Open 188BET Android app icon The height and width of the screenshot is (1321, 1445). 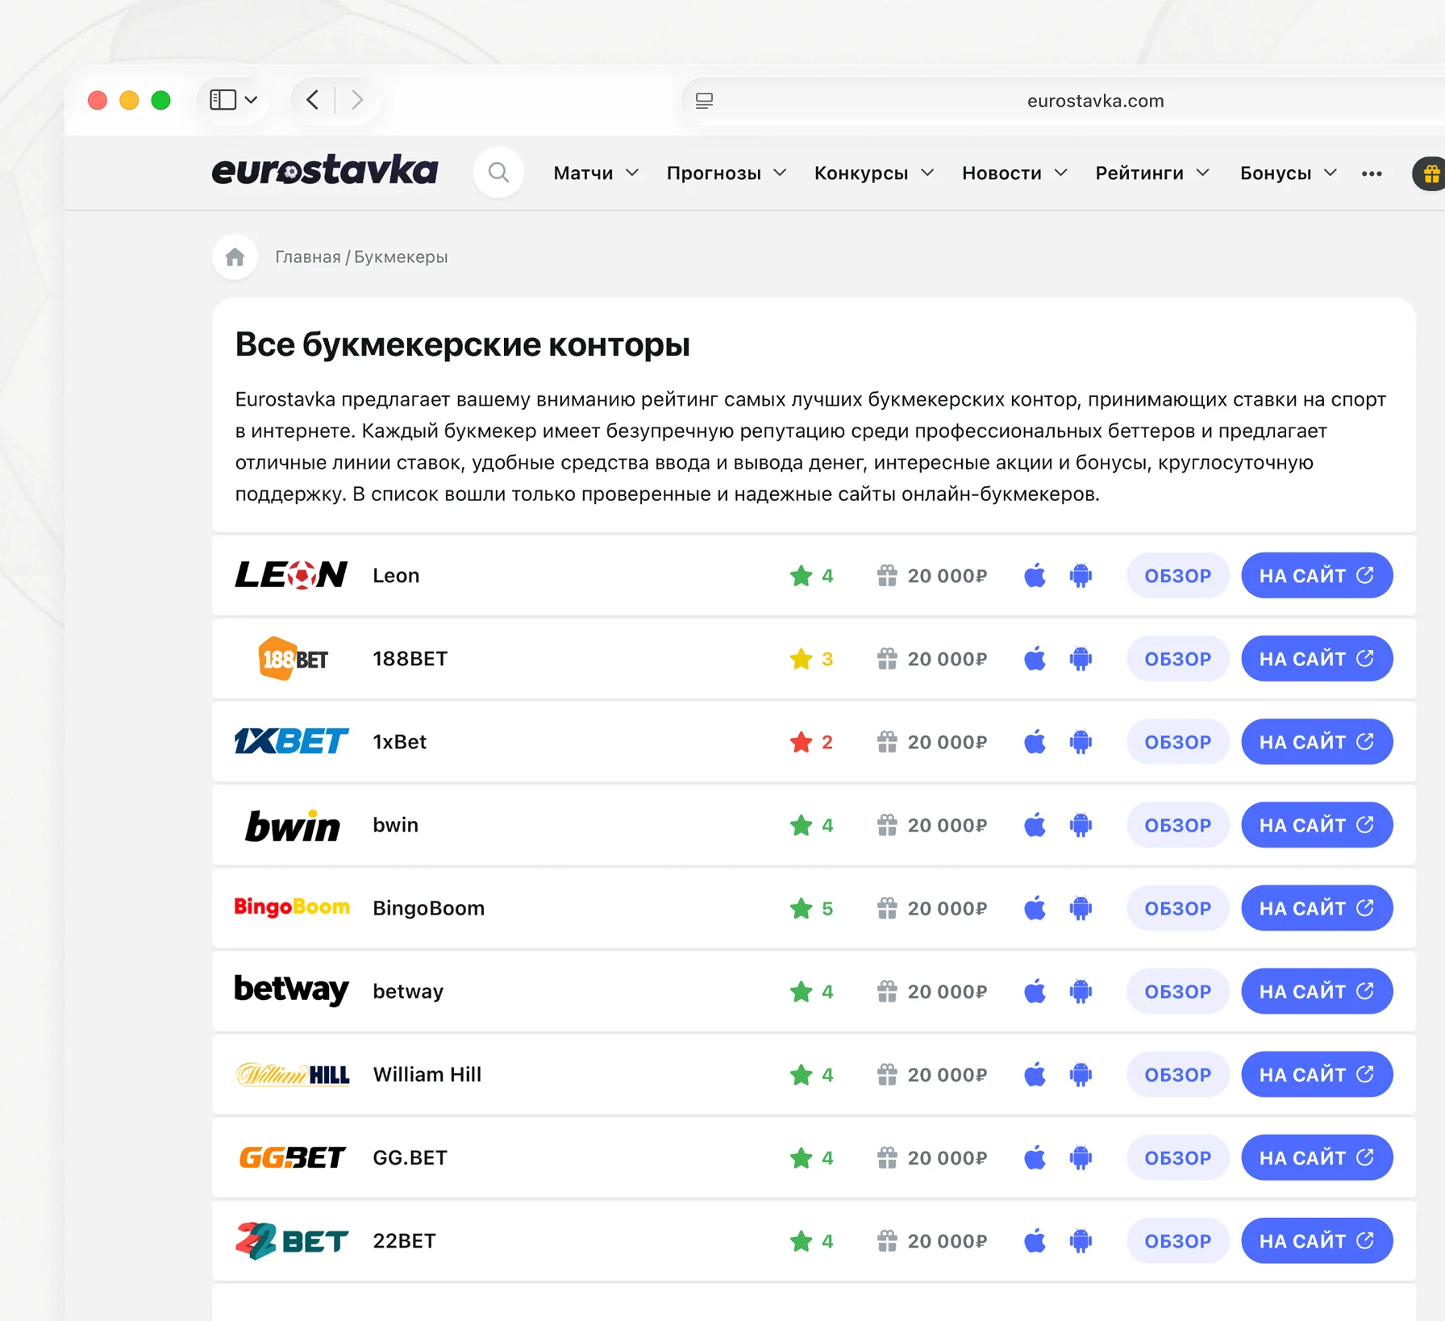pos(1081,659)
